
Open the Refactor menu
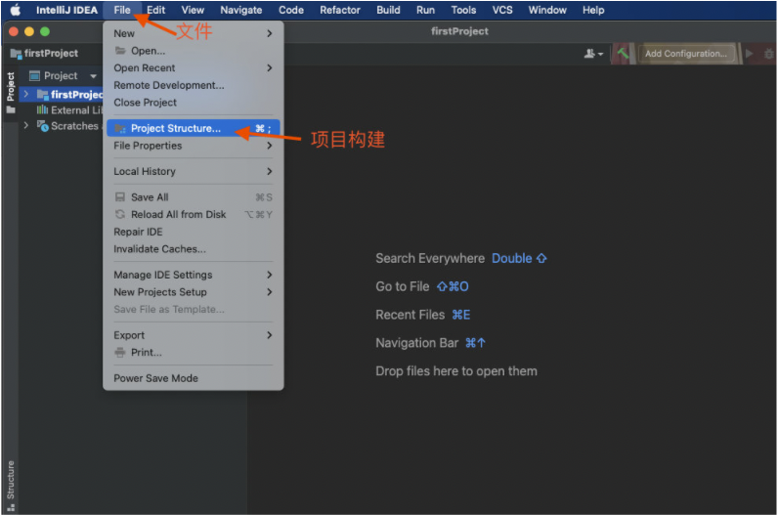(x=340, y=10)
